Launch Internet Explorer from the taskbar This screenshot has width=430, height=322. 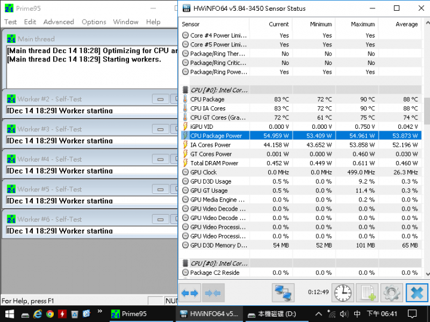[38, 314]
